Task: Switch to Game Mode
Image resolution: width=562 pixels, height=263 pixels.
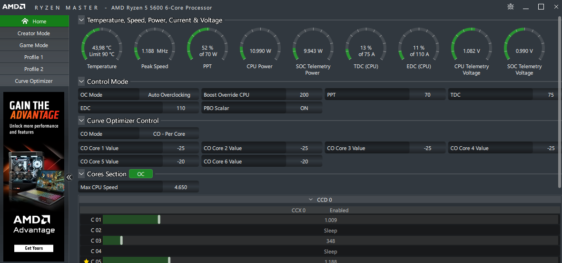Action: [x=34, y=45]
